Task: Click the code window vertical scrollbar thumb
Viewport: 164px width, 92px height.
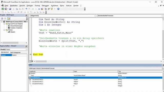Action: pos(163,44)
